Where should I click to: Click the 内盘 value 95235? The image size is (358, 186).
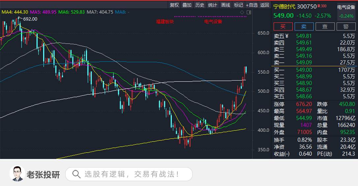347,132
